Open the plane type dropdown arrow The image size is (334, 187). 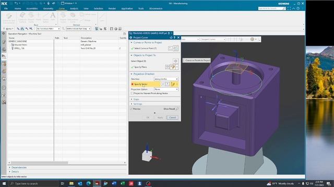click(x=177, y=67)
